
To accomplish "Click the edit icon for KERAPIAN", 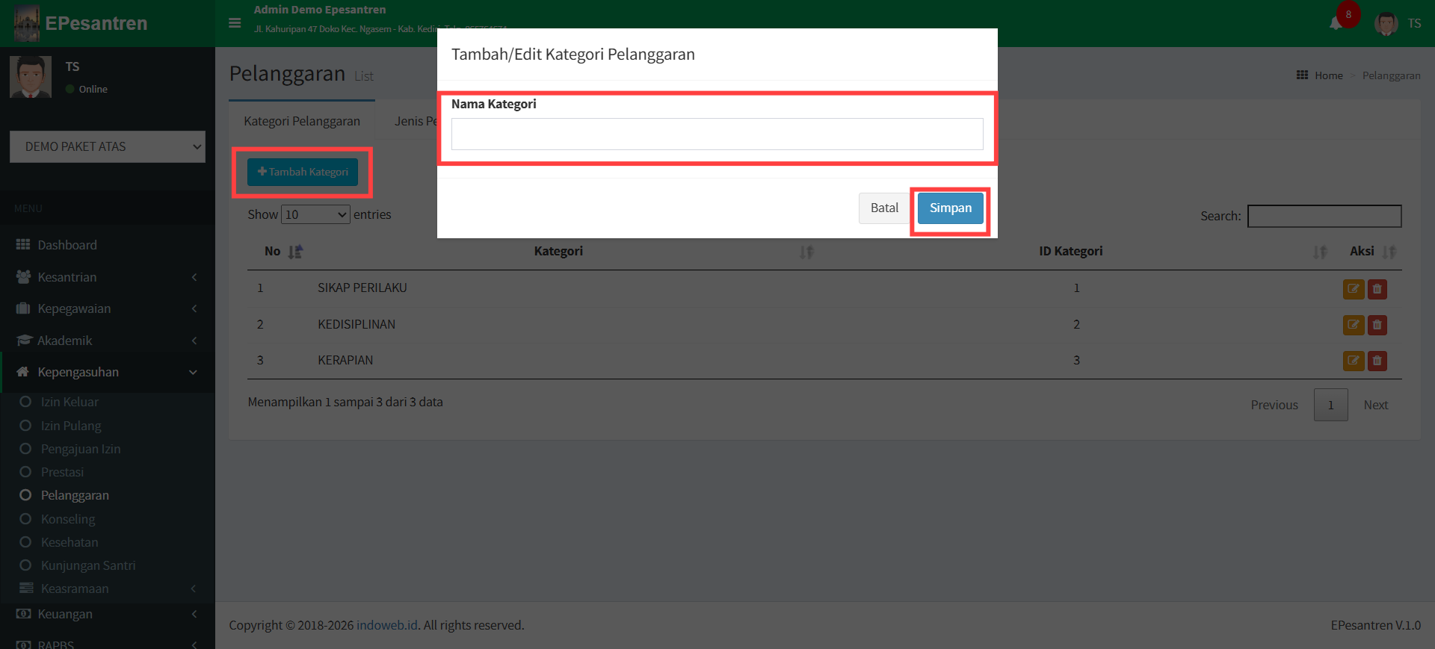I will coord(1353,361).
